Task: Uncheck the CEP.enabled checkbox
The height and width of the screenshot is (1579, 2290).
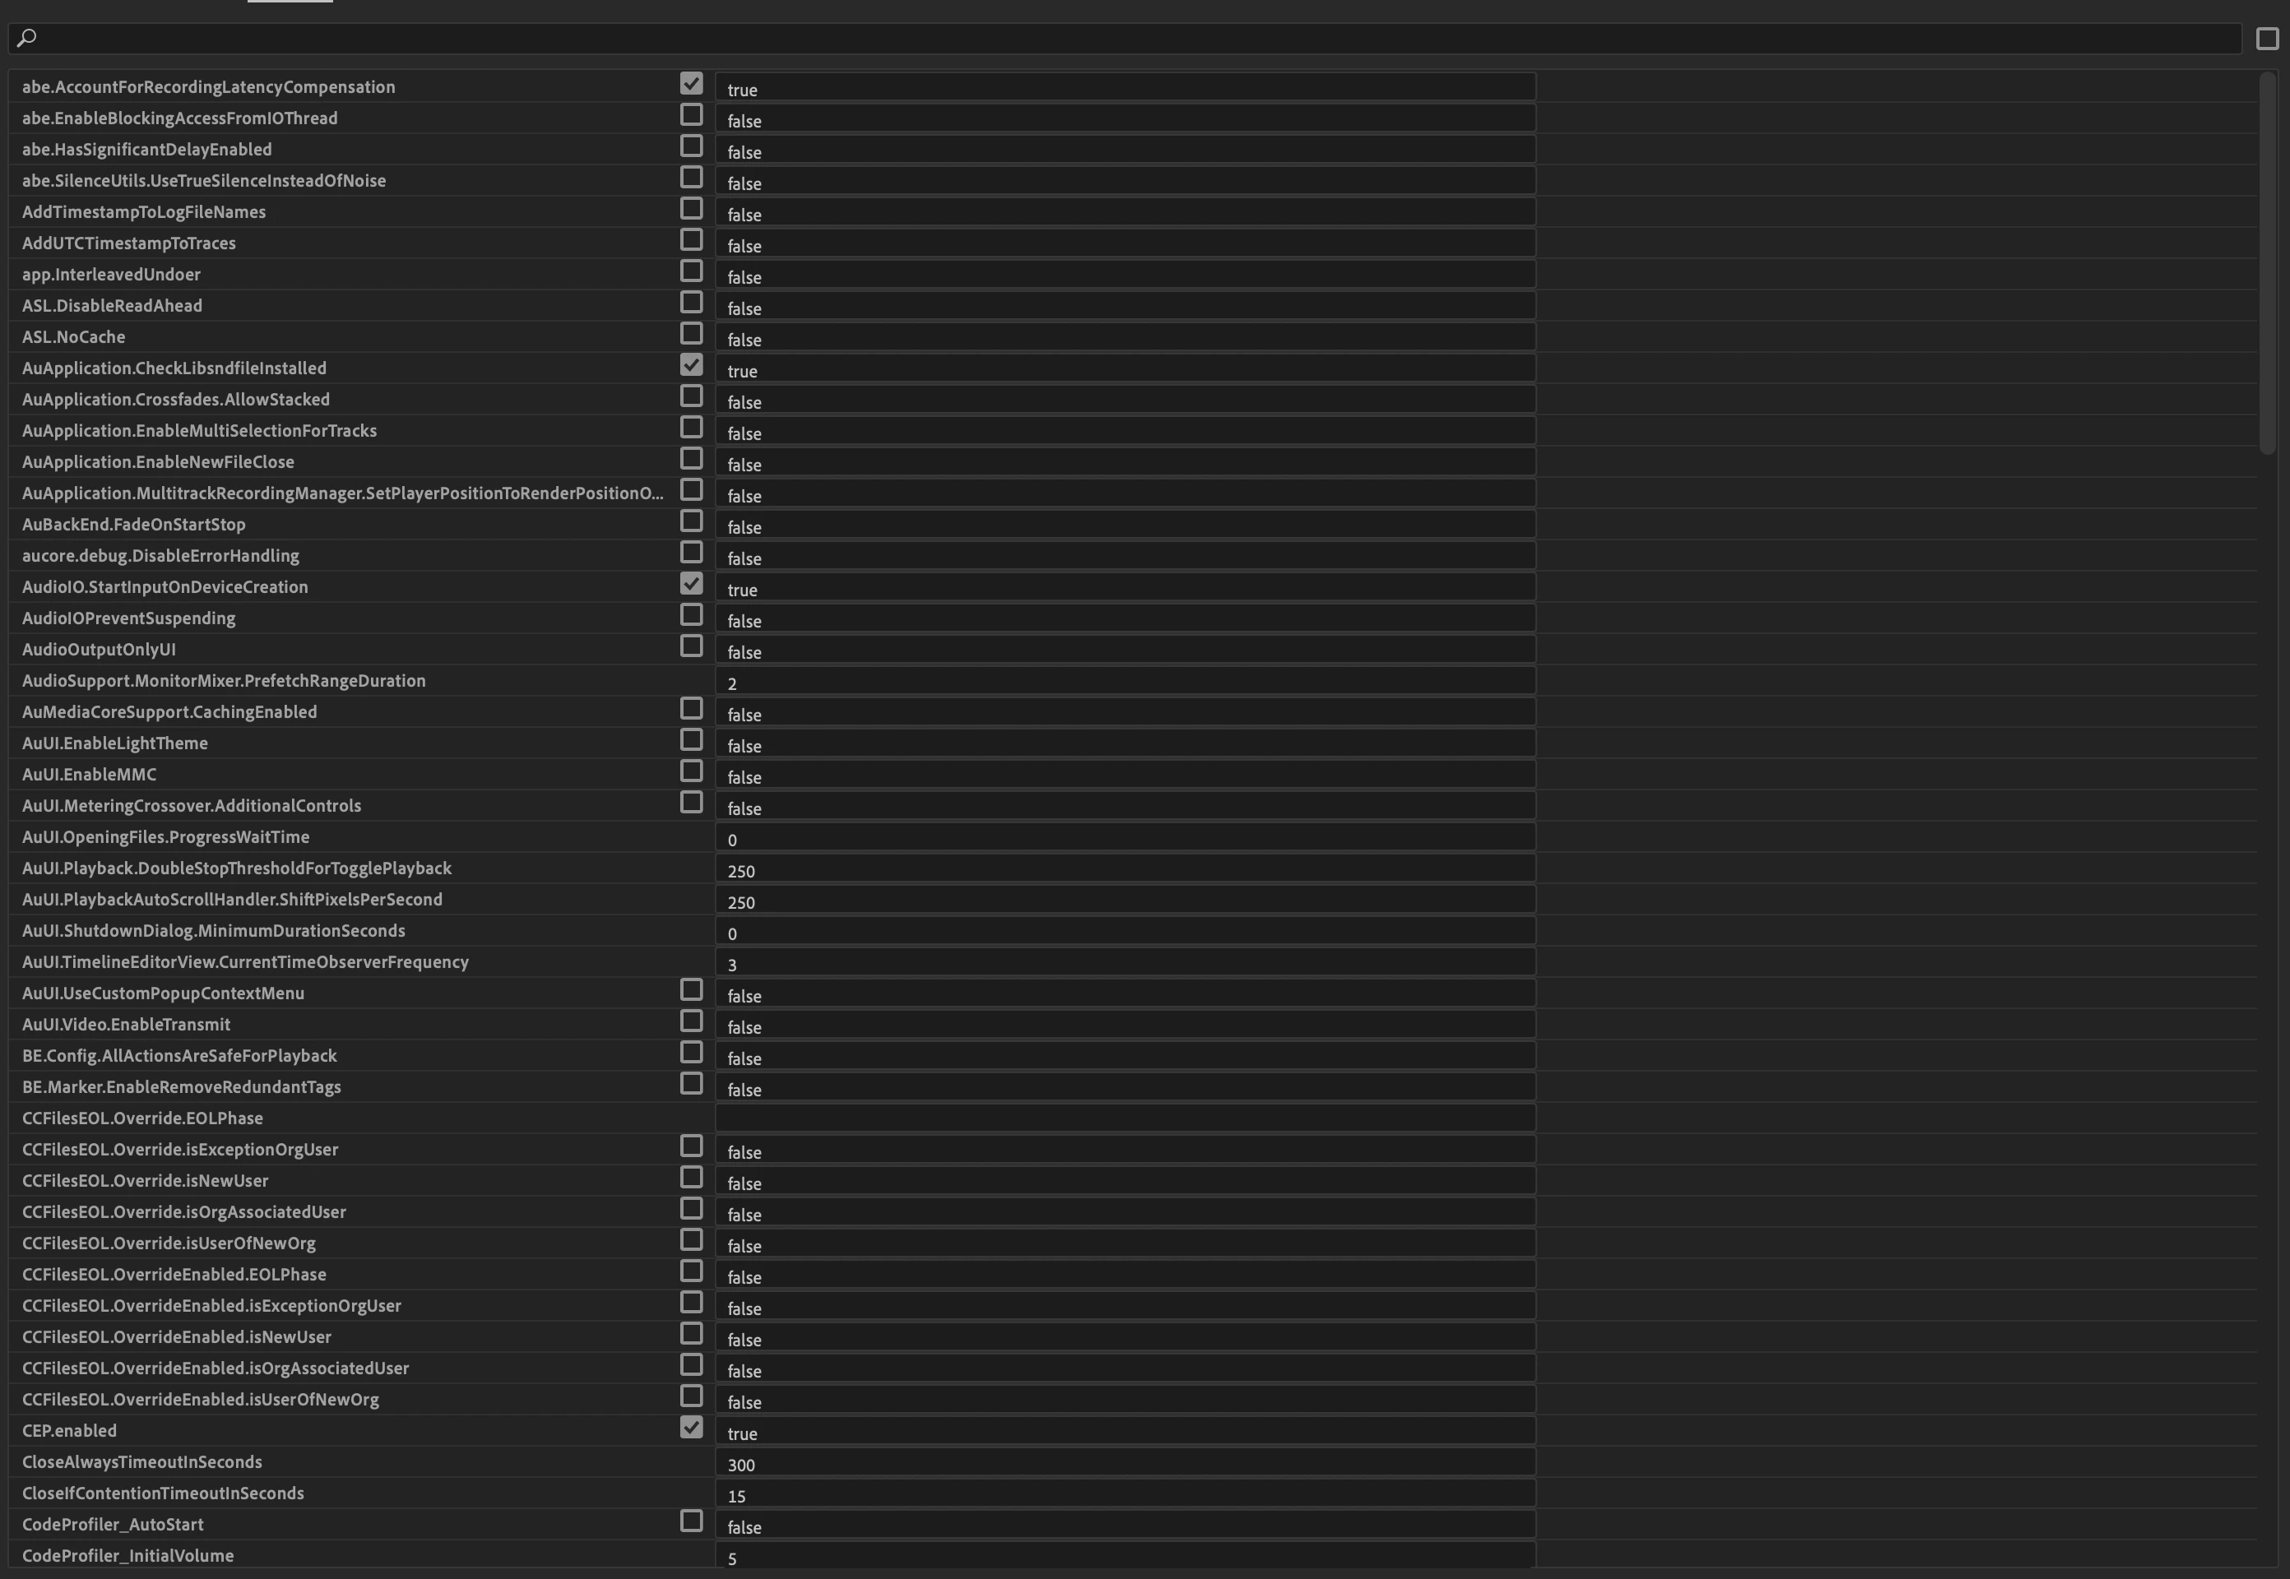Action: pos(691,1428)
